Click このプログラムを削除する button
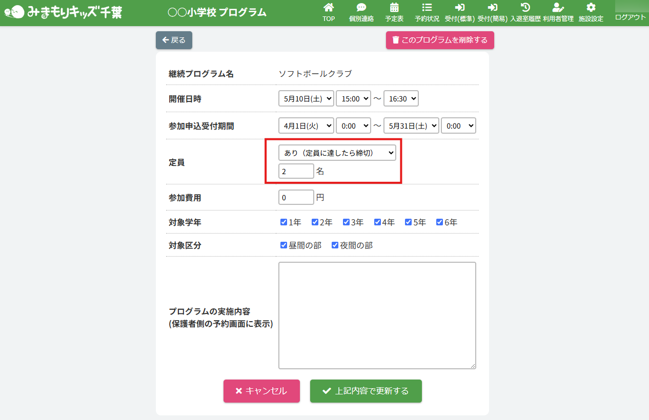Viewport: 649px width, 420px height. click(x=440, y=40)
